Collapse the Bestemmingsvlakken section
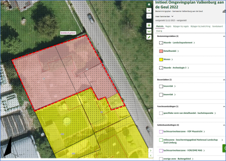 point(224,37)
